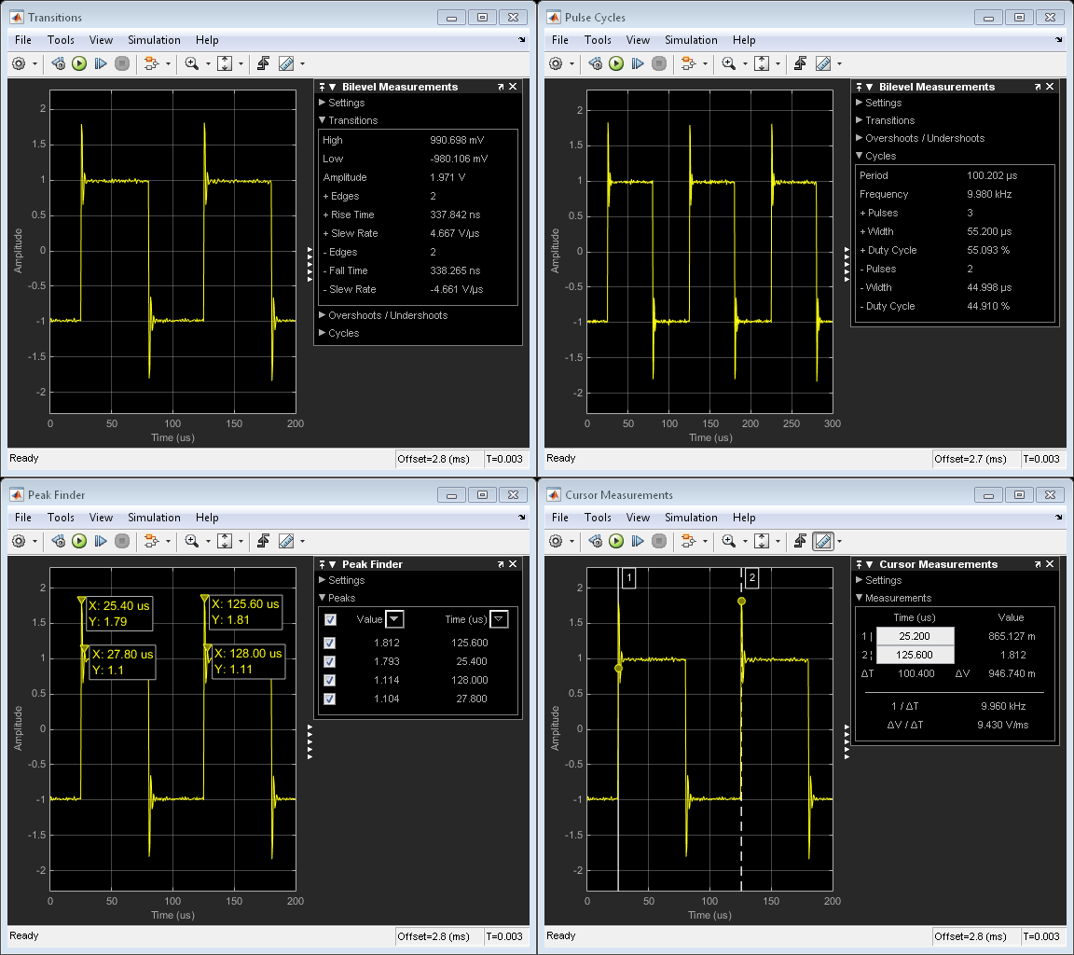Run the simulation in the Transitions scope
Viewport: 1074px width, 955px height.
tap(79, 63)
